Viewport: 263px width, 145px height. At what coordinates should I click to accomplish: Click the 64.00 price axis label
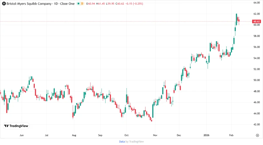click(257, 3)
